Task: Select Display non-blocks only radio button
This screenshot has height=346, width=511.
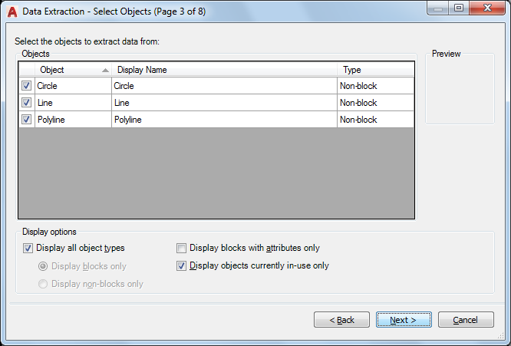Action: (44, 284)
